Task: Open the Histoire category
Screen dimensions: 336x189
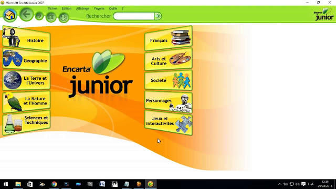Action: point(26,38)
